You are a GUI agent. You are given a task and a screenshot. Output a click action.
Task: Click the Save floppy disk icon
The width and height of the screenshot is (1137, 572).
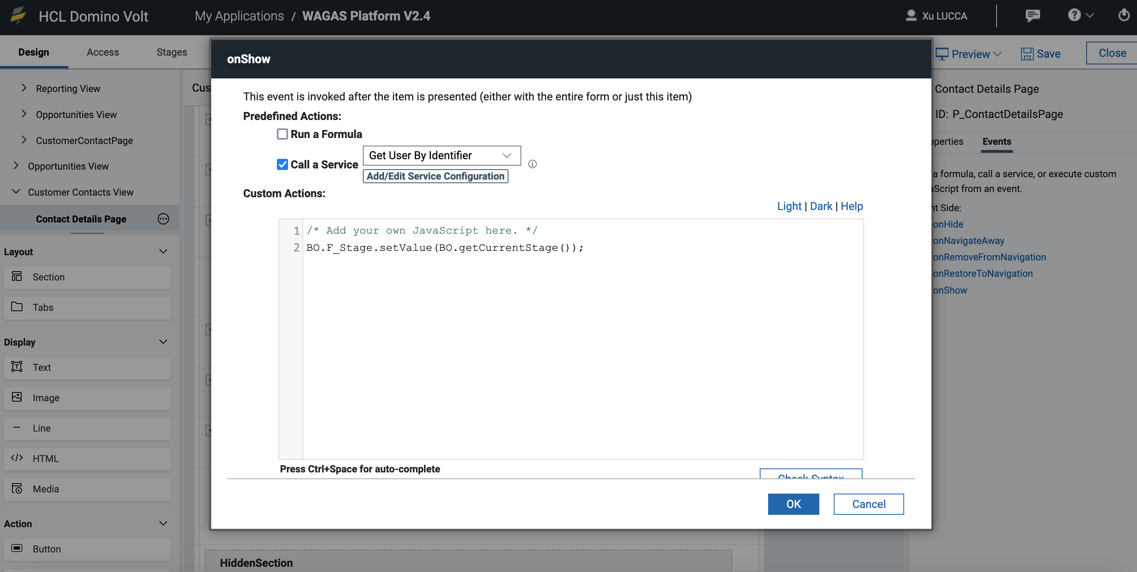point(1027,54)
